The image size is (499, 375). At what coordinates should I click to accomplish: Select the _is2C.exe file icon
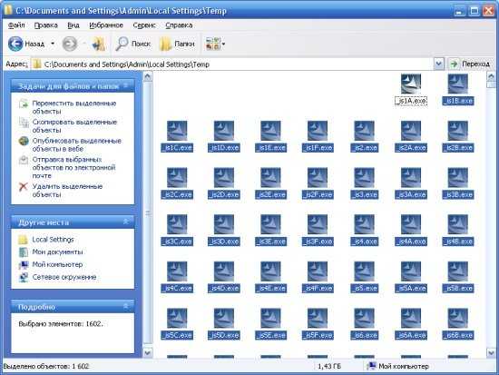coord(177,177)
